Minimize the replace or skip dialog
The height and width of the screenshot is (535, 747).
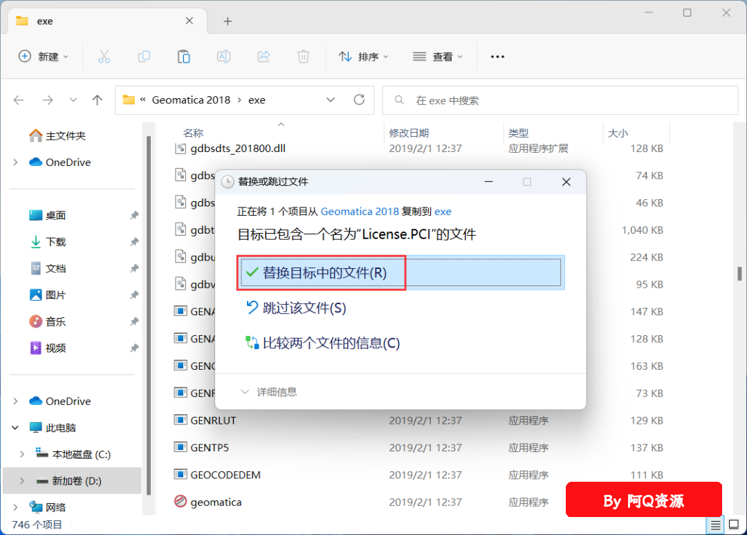click(488, 182)
